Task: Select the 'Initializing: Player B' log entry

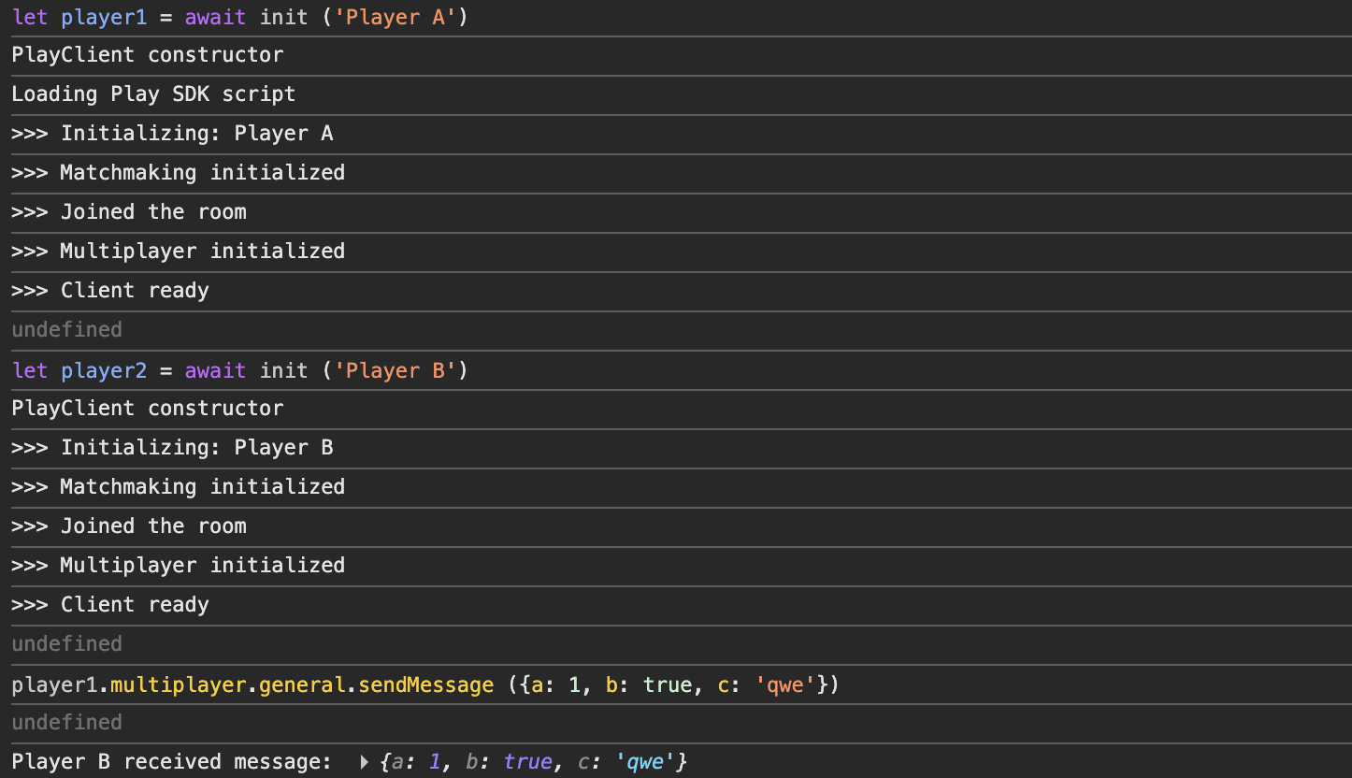Action: [196, 448]
